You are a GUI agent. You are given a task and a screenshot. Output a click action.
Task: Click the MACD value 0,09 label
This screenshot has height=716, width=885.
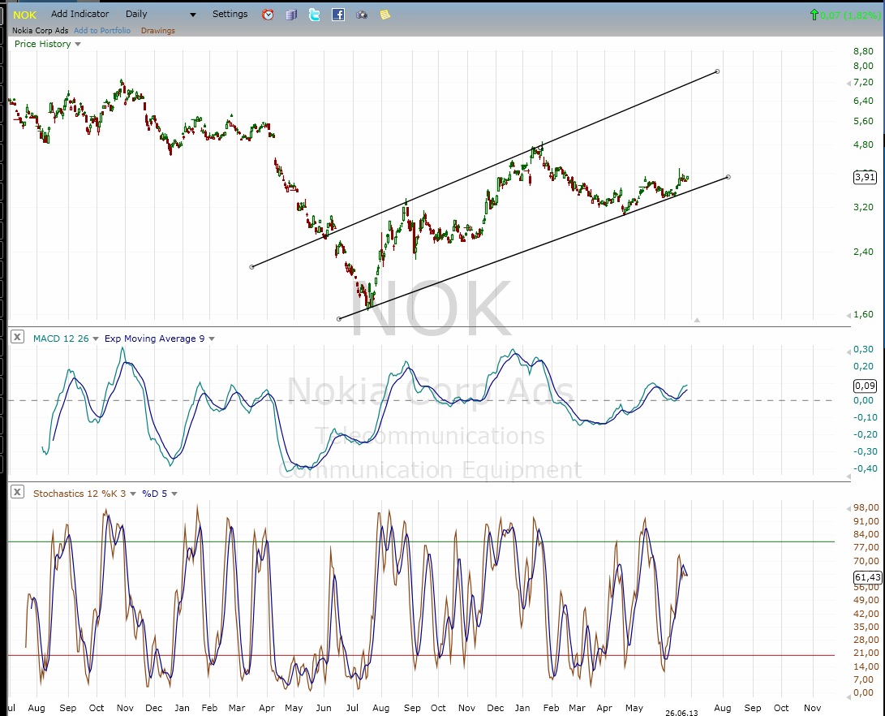coord(865,386)
